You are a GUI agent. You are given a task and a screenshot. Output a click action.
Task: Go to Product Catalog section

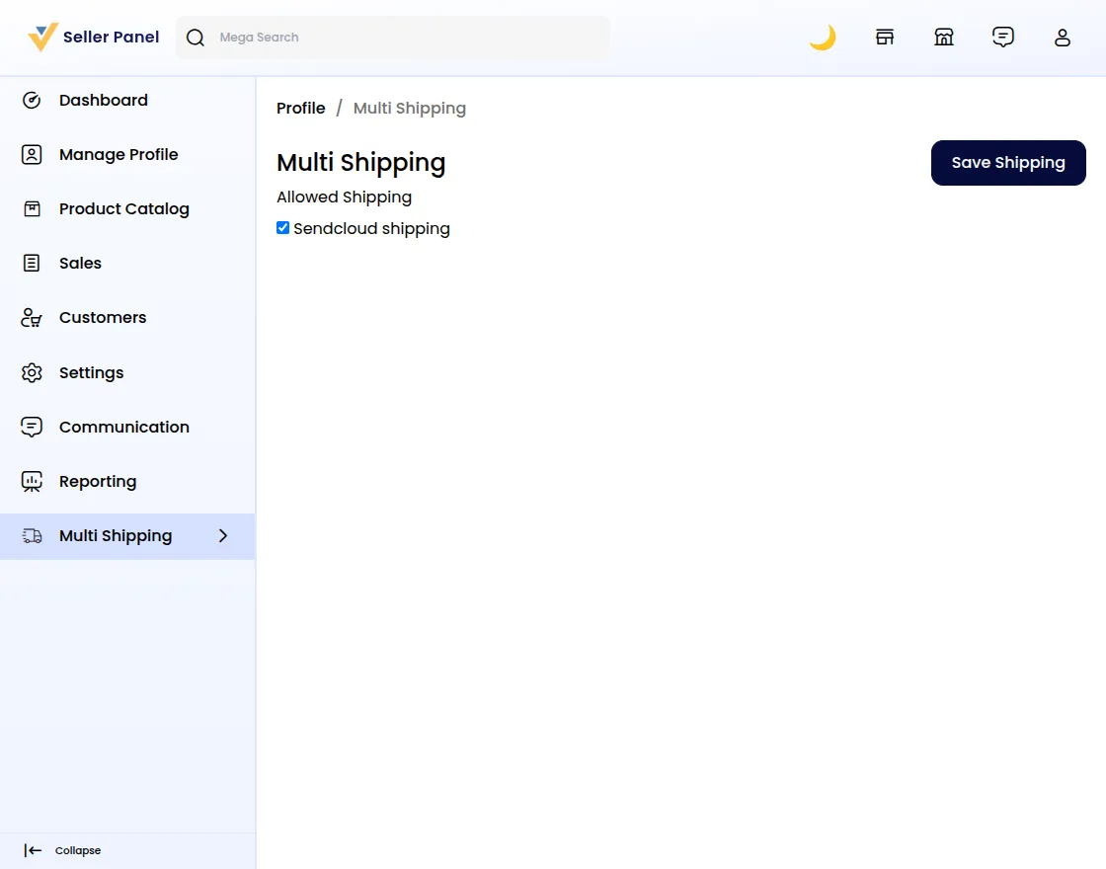[x=124, y=208]
